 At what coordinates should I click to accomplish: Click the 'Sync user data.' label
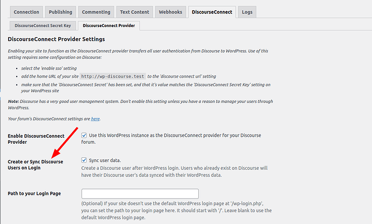tap(105, 160)
